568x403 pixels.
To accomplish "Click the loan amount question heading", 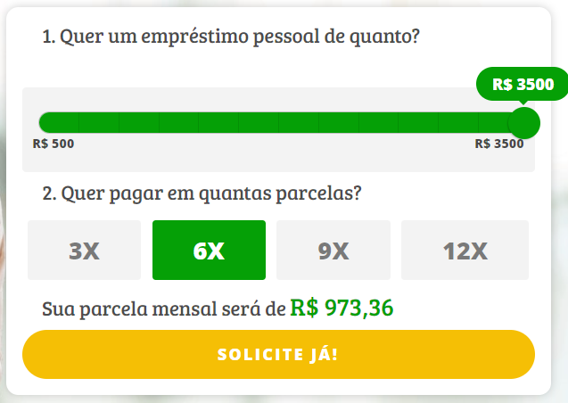I will pos(231,37).
